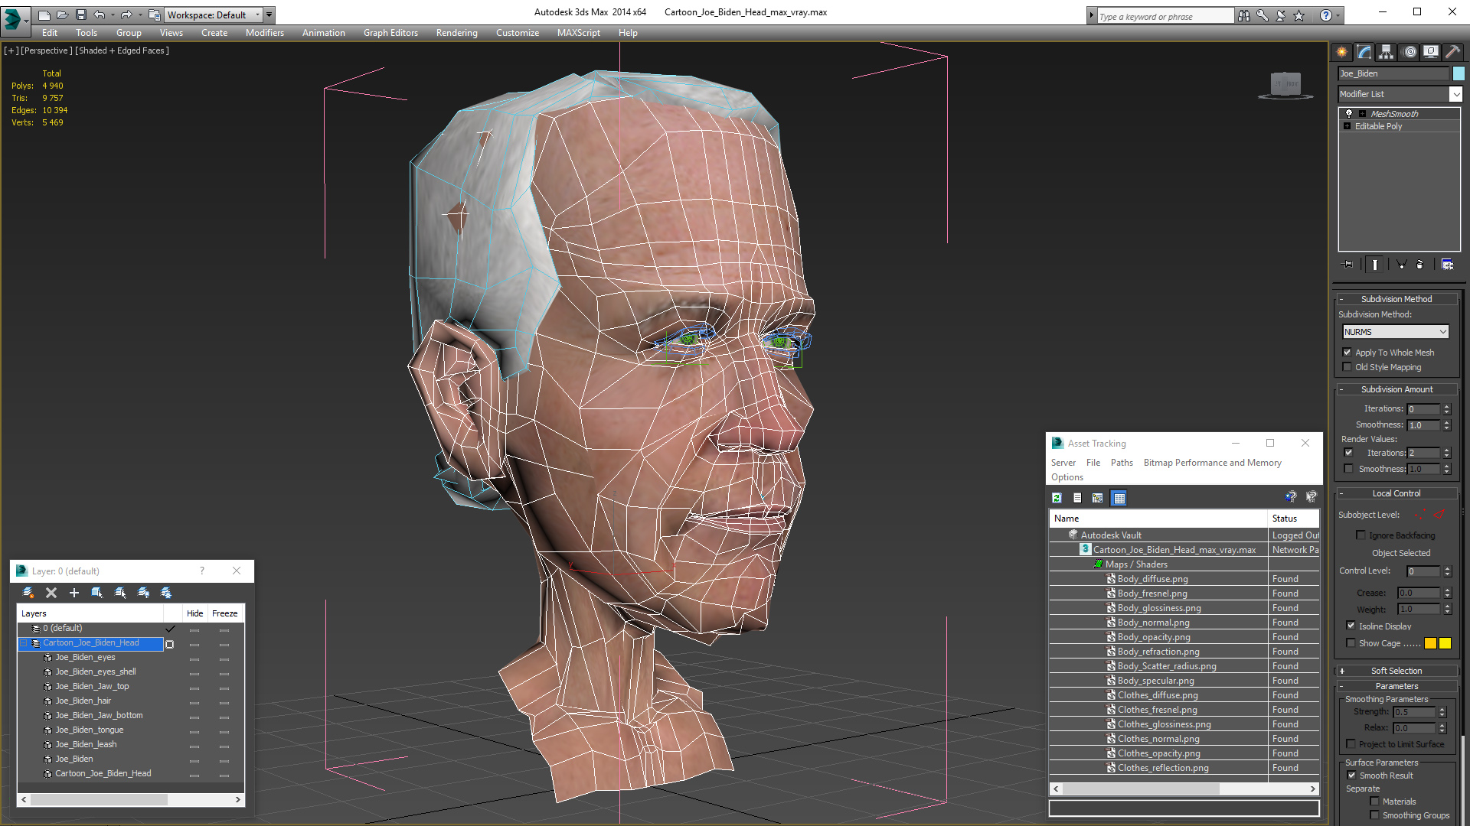Open the Utilities hammer panel tab

coord(1452,52)
